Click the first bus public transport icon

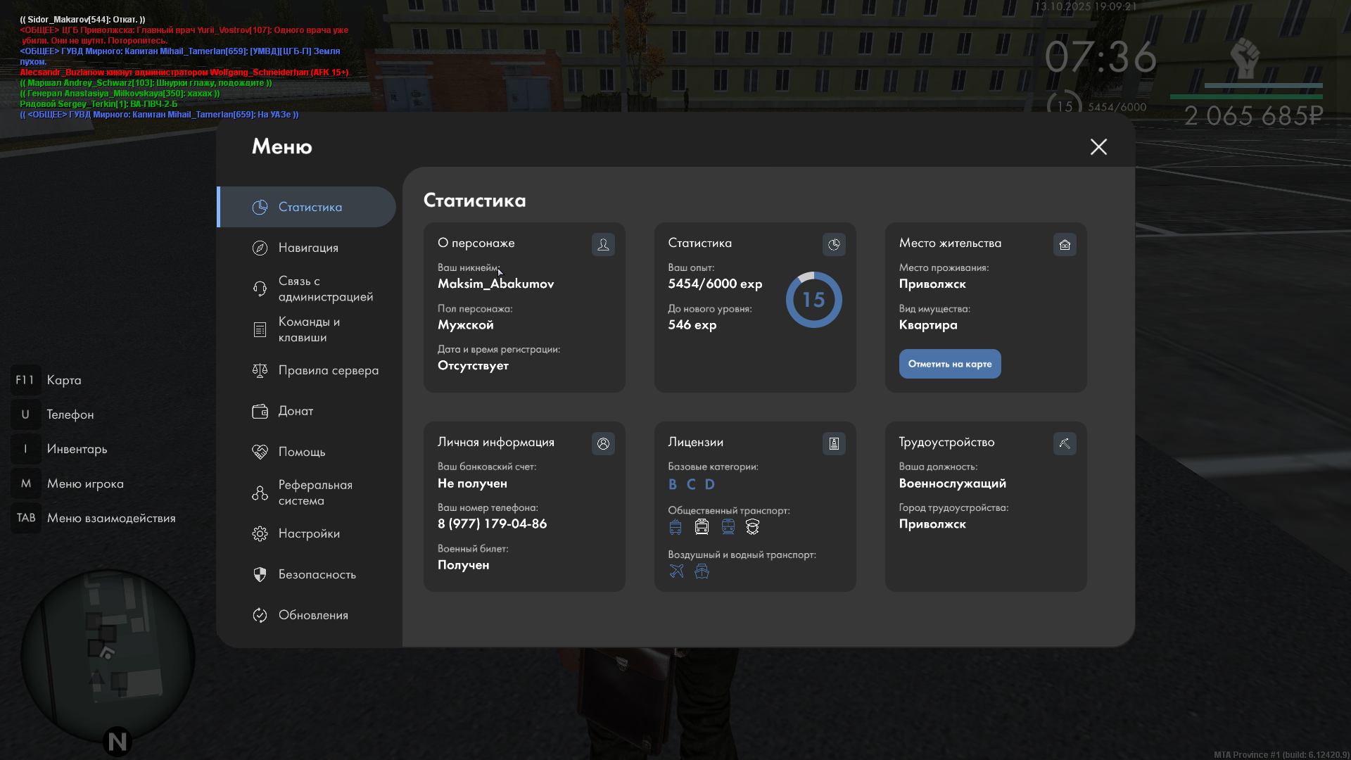tap(675, 527)
